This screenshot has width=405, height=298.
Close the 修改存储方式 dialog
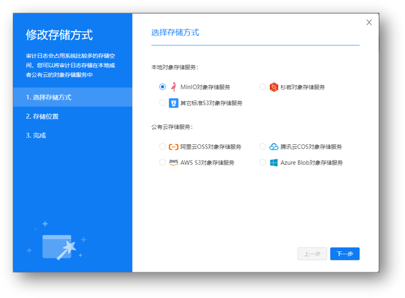pos(369,23)
